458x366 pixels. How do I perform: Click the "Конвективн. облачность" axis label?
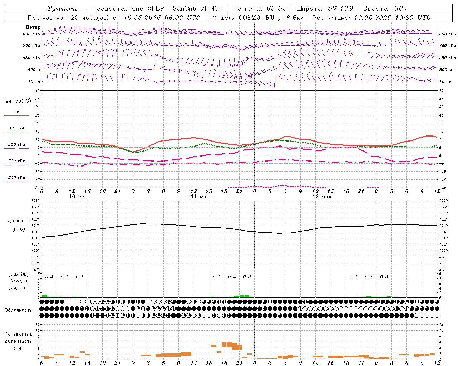[x=18, y=337]
